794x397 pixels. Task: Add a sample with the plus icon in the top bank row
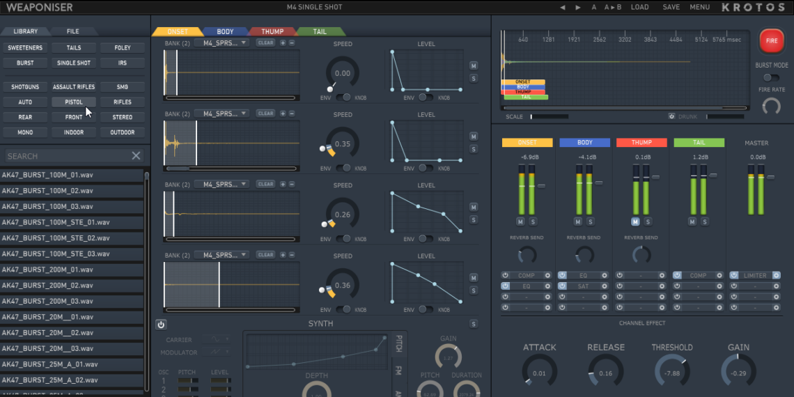tap(283, 42)
